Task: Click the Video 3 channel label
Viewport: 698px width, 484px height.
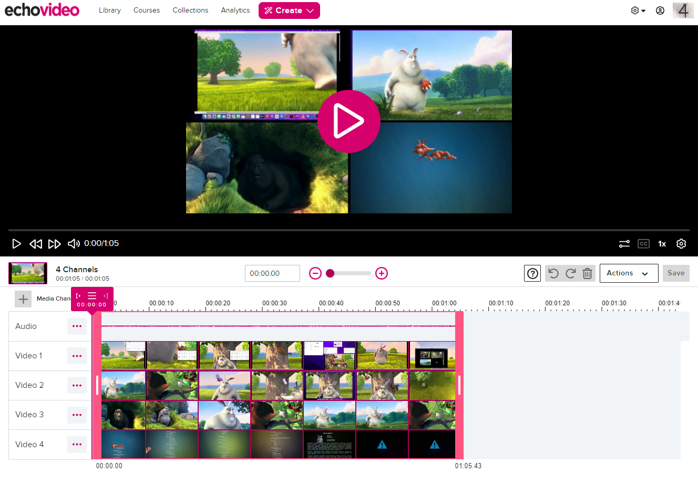Action: [x=29, y=415]
